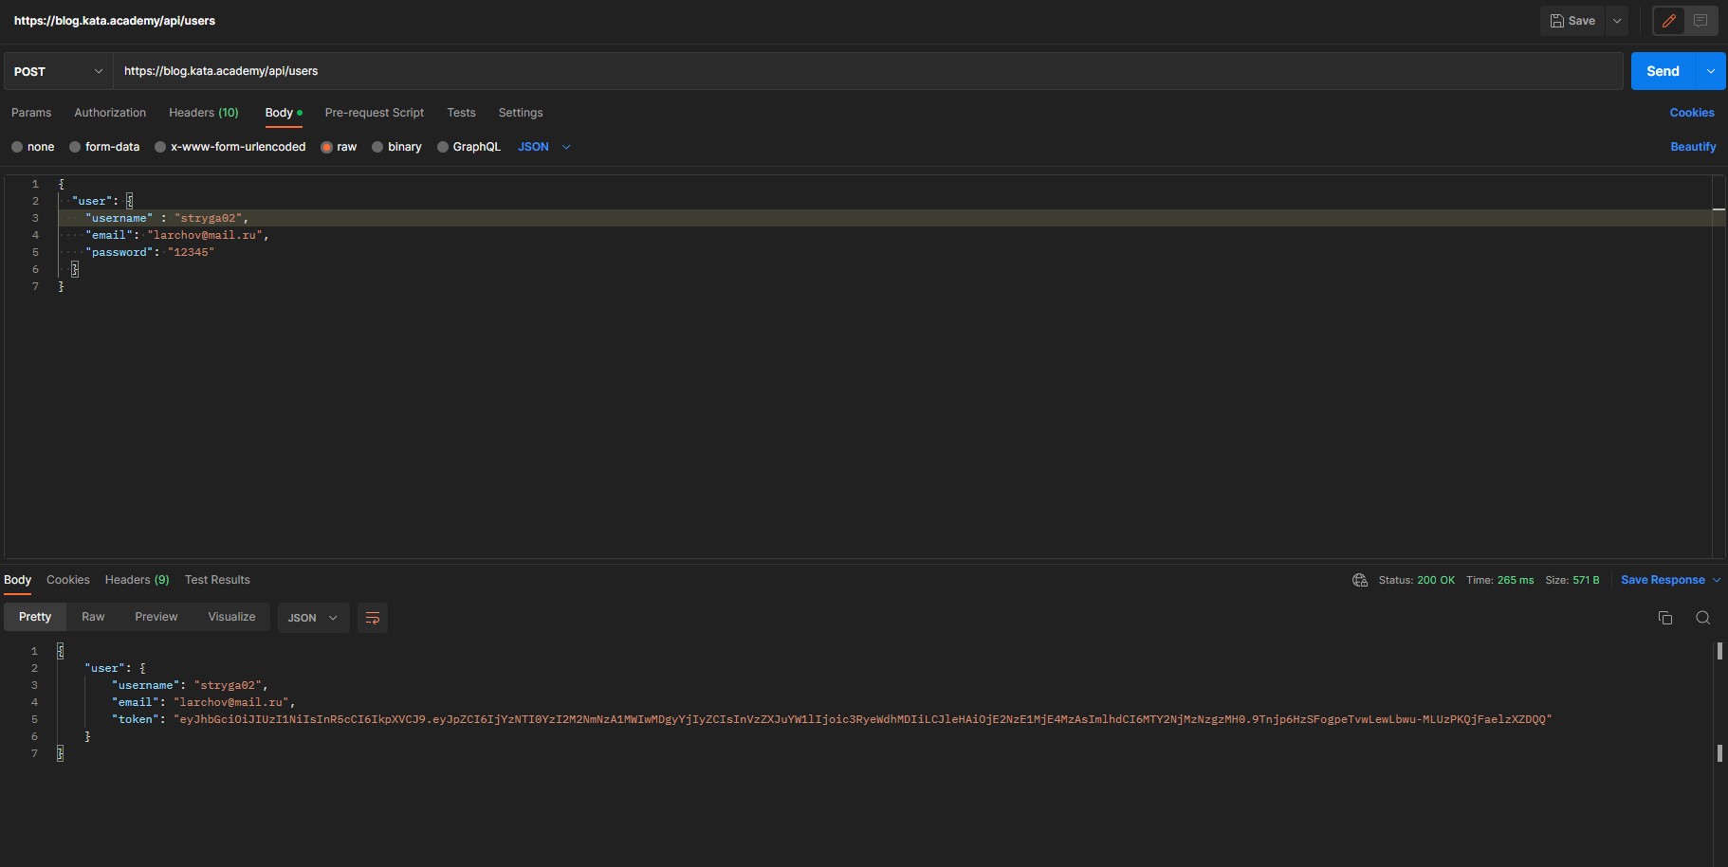Click the edit request pencil icon
Screen dimensions: 1728x867
click(x=1668, y=20)
